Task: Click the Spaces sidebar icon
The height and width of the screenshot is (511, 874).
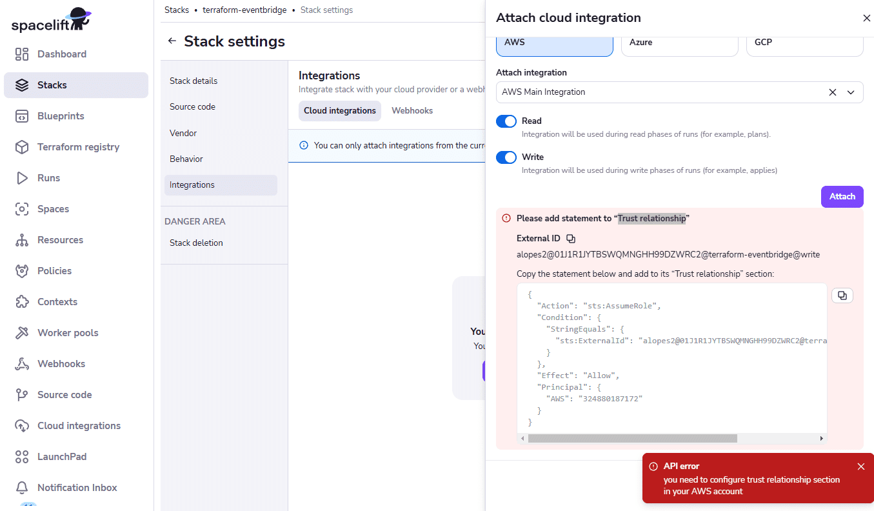Action: [22, 209]
